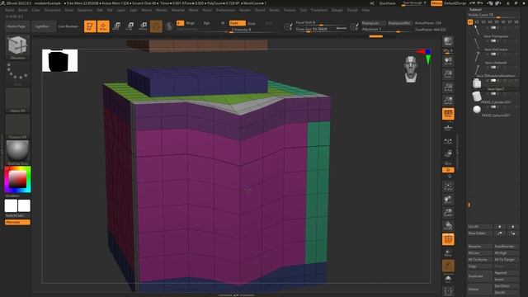Toggle the M material channel button
Screen dimensions: 528x297
coord(223,23)
